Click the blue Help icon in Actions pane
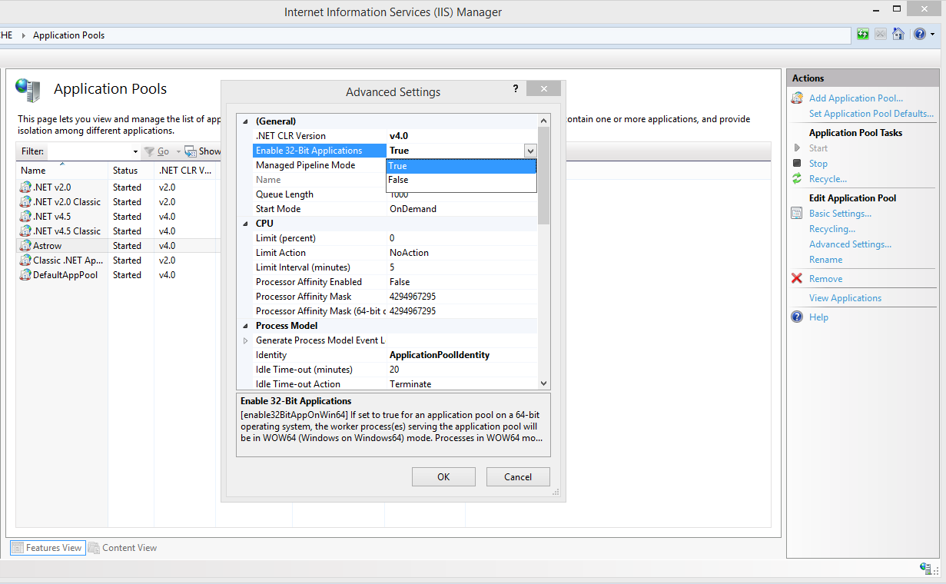The image size is (946, 584). (797, 317)
